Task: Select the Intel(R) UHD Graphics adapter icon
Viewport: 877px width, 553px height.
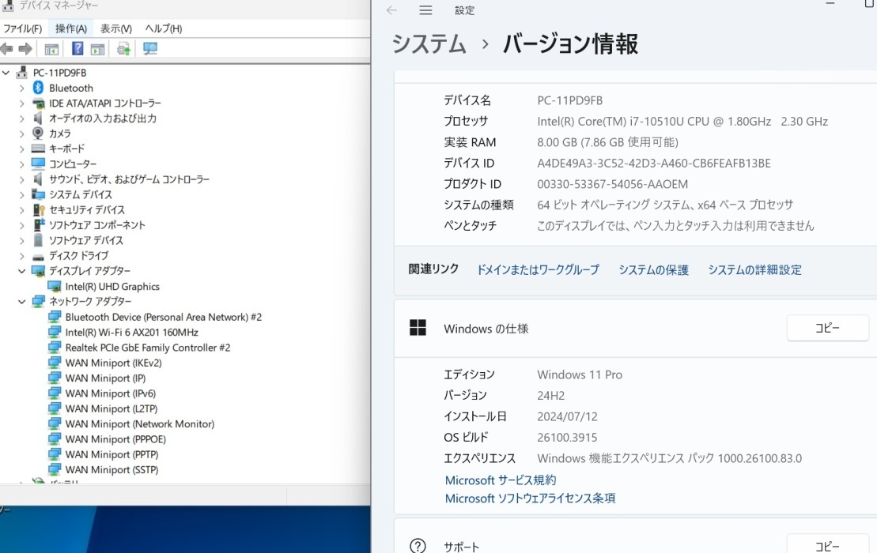Action: tap(55, 287)
